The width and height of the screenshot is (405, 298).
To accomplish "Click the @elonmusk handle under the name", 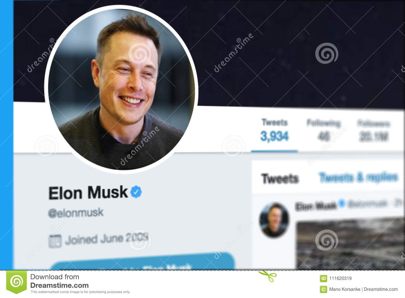I will point(76,213).
